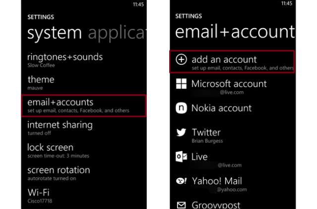The width and height of the screenshot is (317, 209).
Task: Open email+accounts settings
Action: [84, 105]
